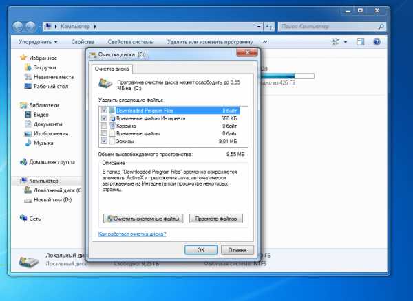The height and width of the screenshot is (301, 413).
Task: Click the Forward navigation arrow in Explorer
Action: click(x=32, y=27)
